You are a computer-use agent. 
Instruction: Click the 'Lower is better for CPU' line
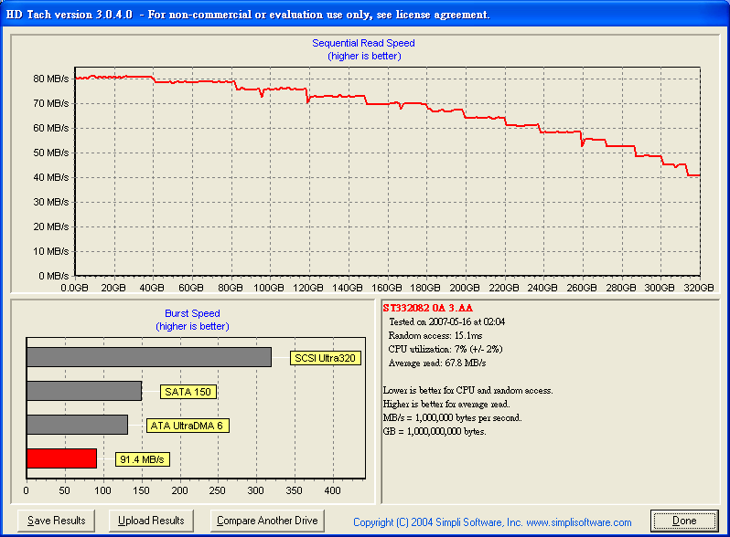pos(467,390)
